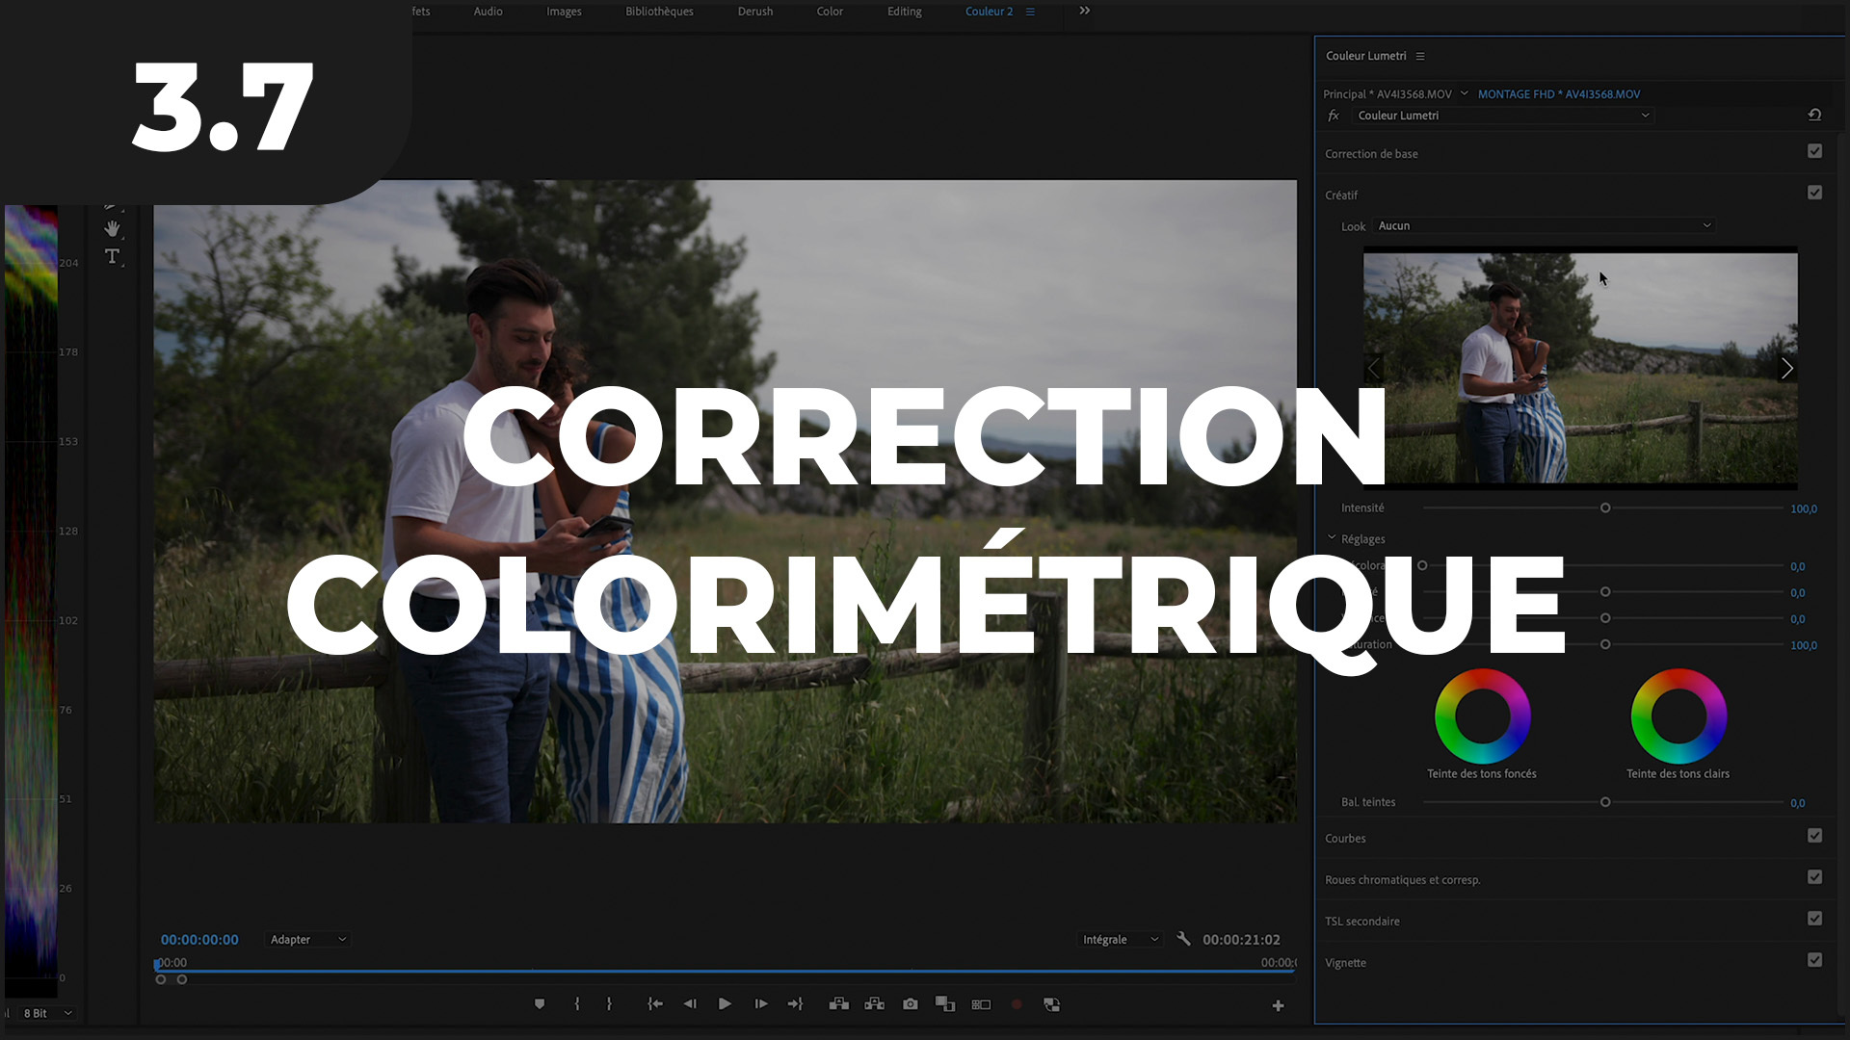Screen dimensions: 1850x1040
Task: Open the button editor plus icon
Action: point(1278,1006)
